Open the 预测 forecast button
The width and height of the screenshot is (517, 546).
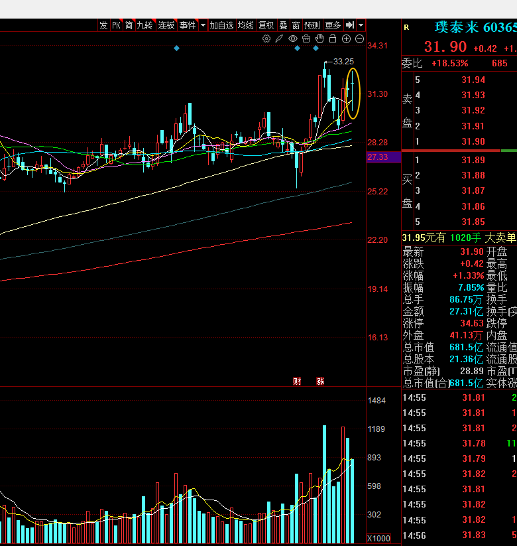click(312, 25)
